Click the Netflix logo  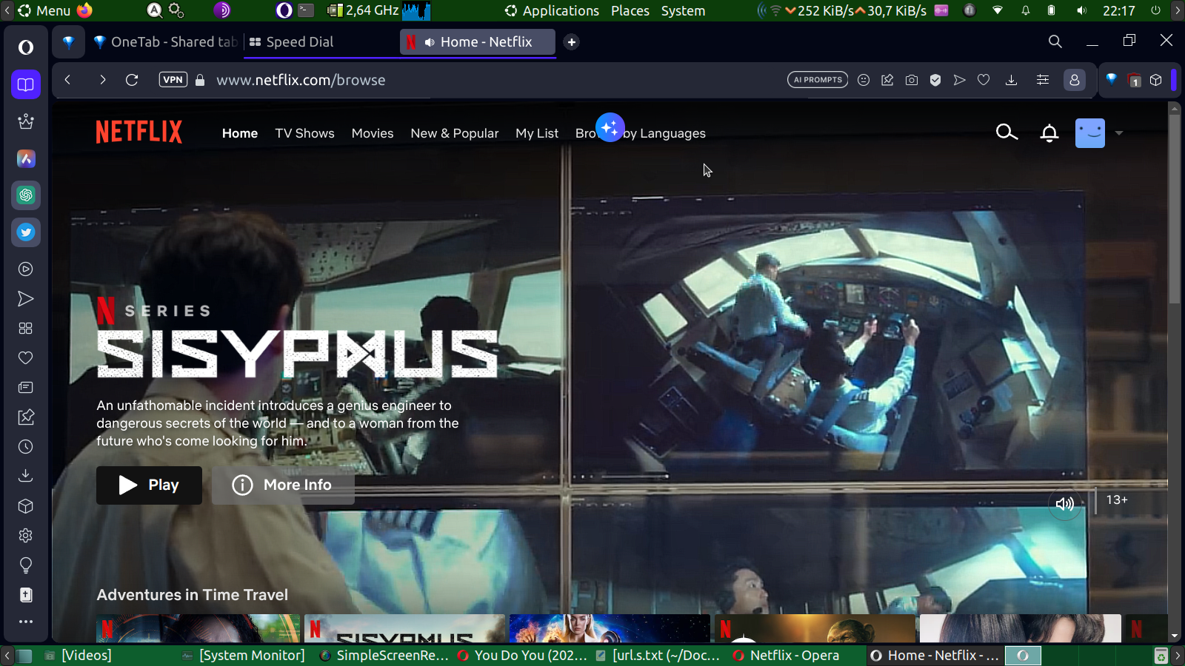[138, 132]
